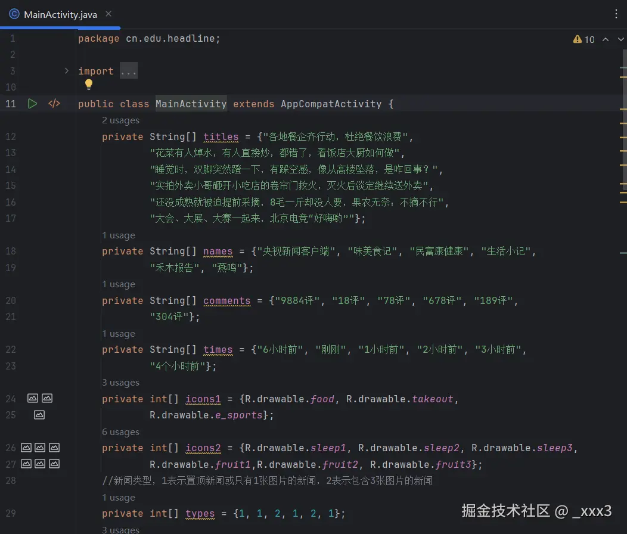Close the MainActivity.java editor tab
Screen dimensions: 627x534
pyautogui.click(x=108, y=14)
